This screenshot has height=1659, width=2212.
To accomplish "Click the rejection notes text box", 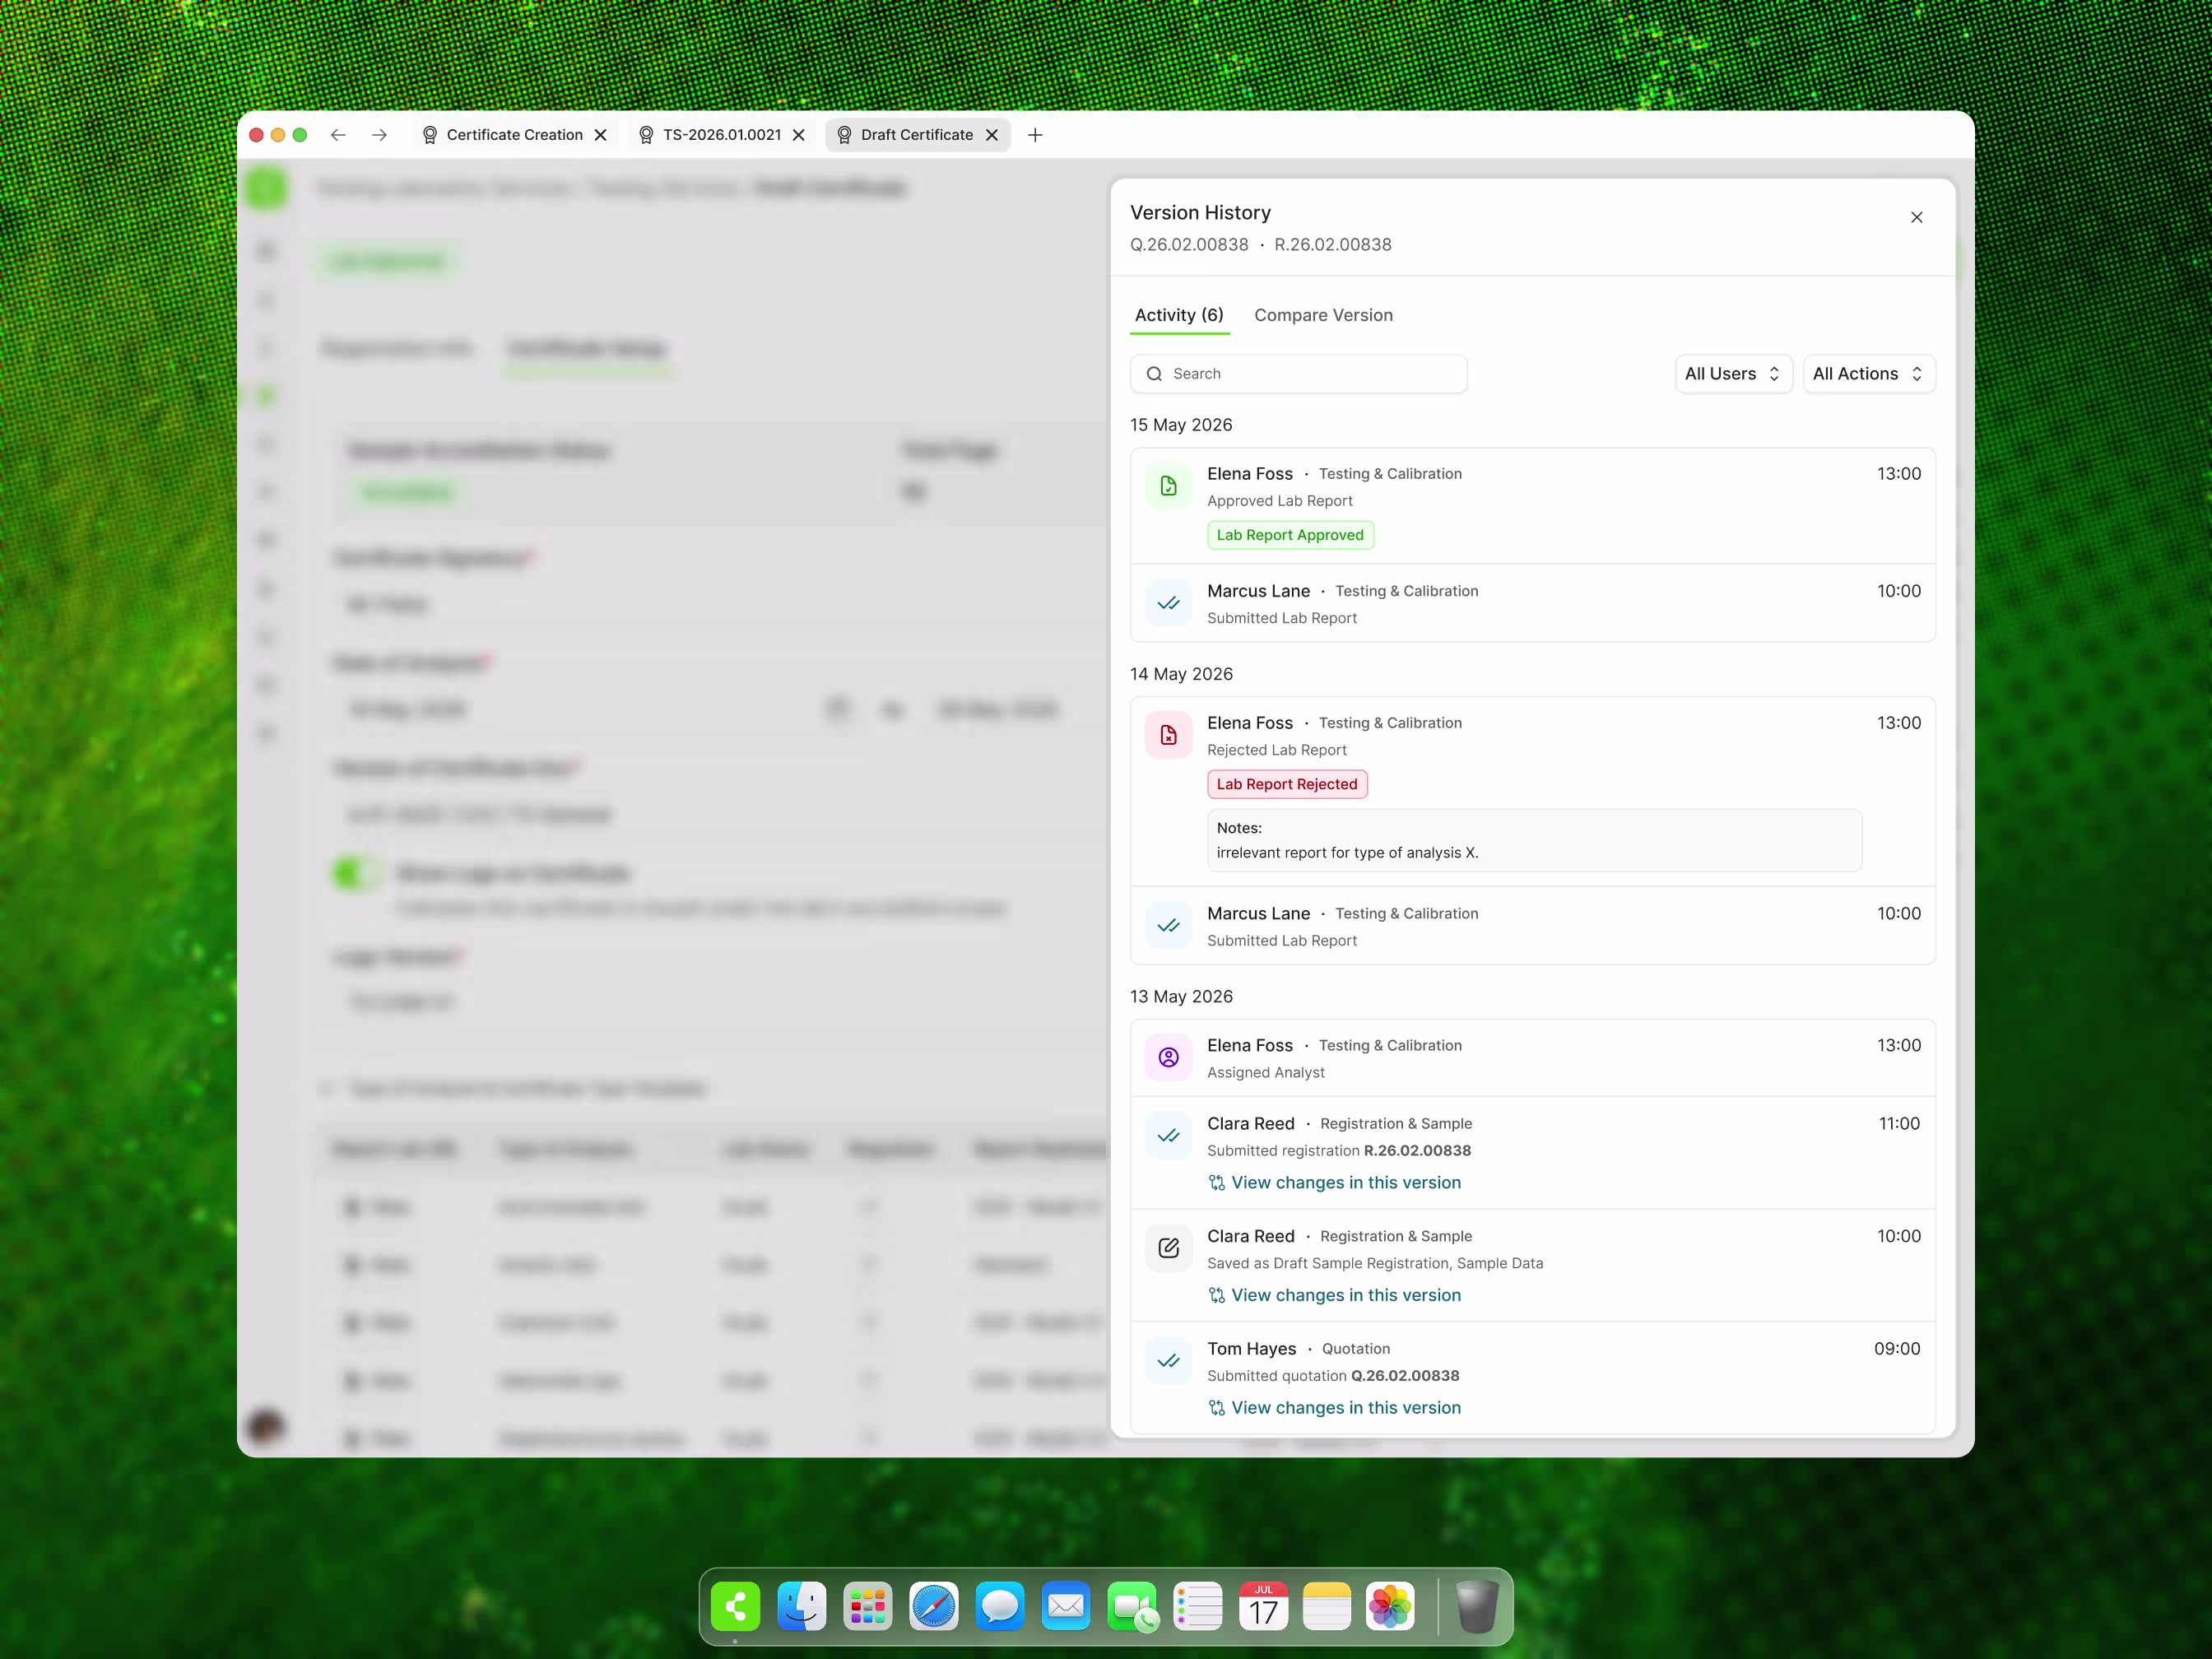I will point(1534,840).
